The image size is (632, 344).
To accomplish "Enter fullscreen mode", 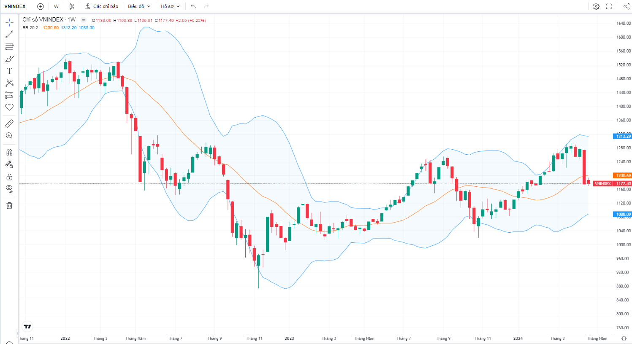I will (609, 6).
